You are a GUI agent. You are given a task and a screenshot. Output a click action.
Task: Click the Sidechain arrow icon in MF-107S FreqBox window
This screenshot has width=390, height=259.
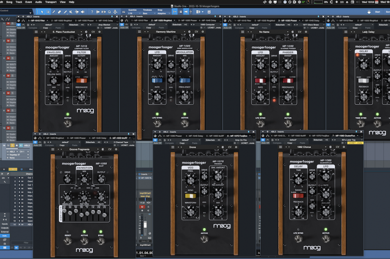(219, 140)
